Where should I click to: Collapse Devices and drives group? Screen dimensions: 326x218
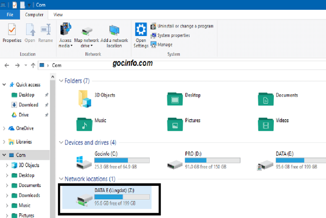[61, 142]
